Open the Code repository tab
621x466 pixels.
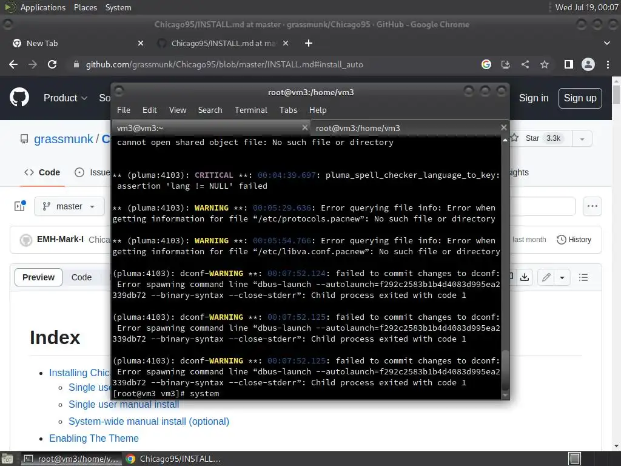[x=42, y=172]
